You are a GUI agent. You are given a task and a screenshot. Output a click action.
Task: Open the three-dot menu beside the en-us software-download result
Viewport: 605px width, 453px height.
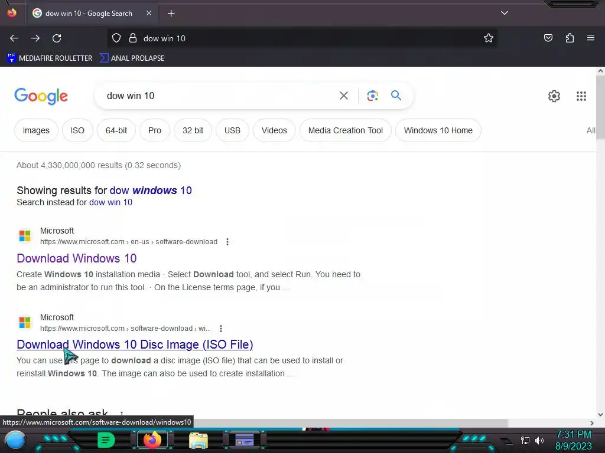point(227,242)
